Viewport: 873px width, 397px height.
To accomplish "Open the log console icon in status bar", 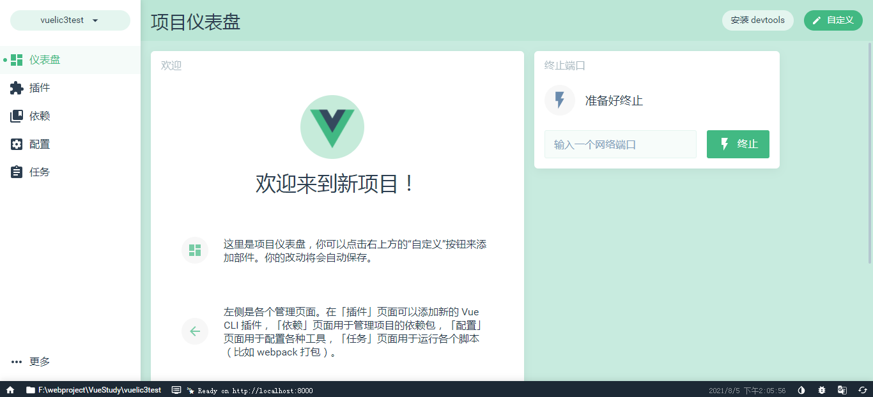I will [x=176, y=390].
